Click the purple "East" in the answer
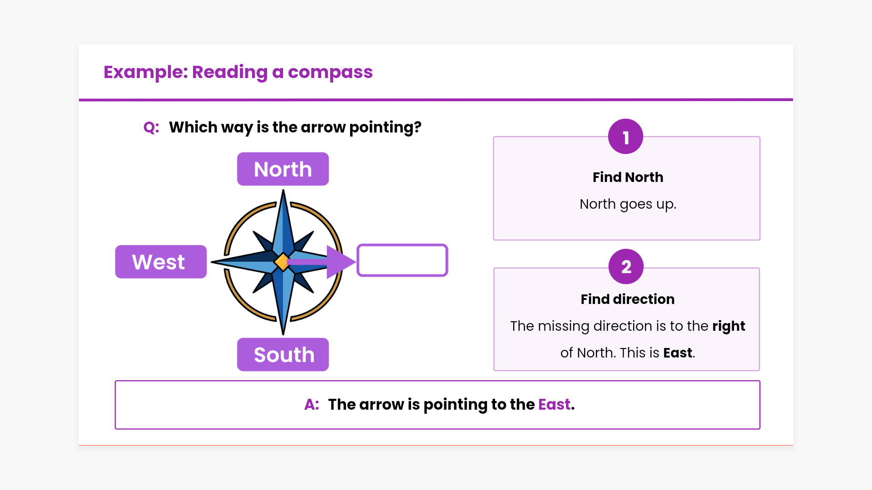Screen dimensions: 872x490 click(x=554, y=404)
